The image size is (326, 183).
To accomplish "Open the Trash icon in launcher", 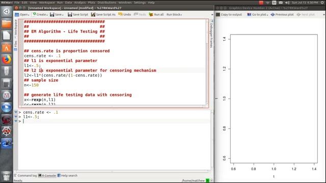I will click(7, 176).
